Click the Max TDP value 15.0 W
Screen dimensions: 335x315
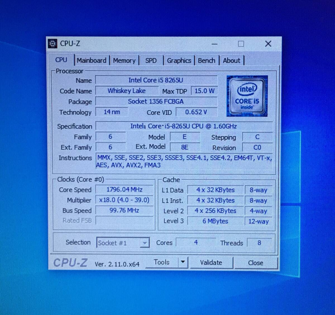point(204,91)
